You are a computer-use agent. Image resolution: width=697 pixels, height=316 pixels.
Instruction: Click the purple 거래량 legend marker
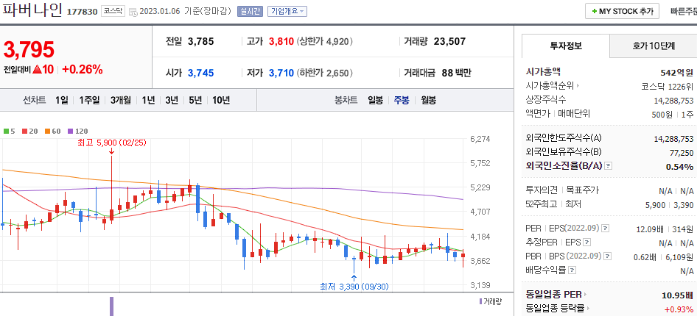(x=480, y=301)
